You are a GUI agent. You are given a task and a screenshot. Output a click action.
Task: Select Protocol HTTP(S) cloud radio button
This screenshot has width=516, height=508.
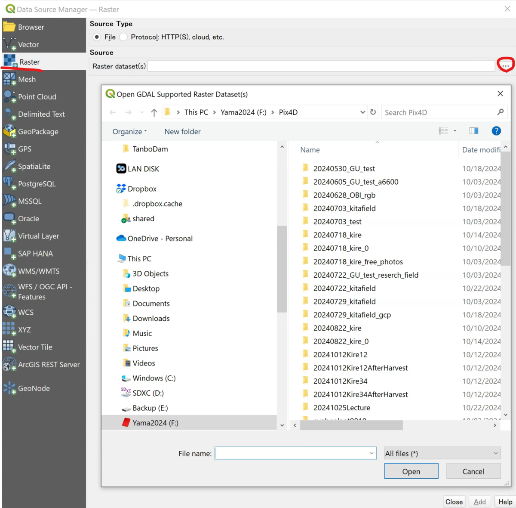tap(123, 37)
